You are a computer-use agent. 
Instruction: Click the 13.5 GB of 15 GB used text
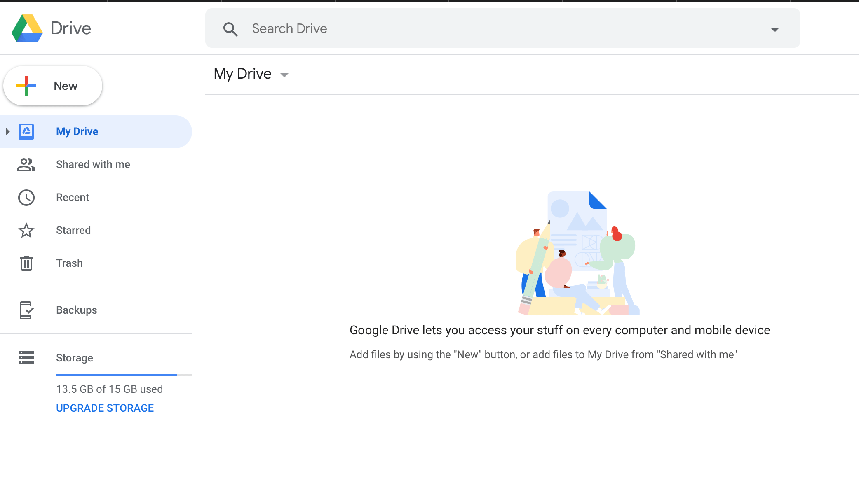click(109, 389)
